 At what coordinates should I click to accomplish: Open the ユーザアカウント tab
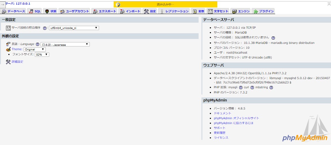point(75,11)
